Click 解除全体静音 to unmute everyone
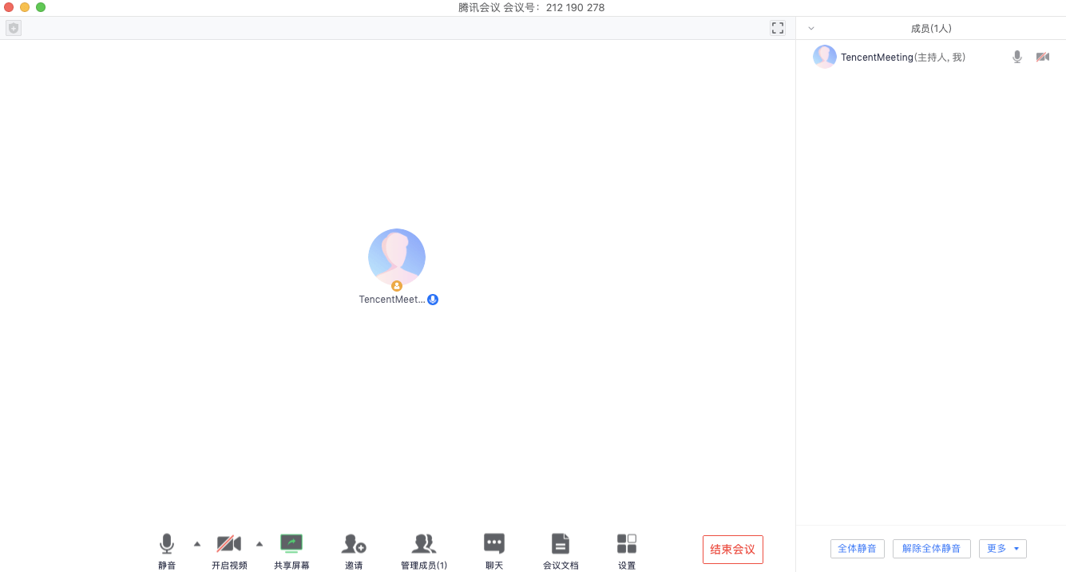 932,549
